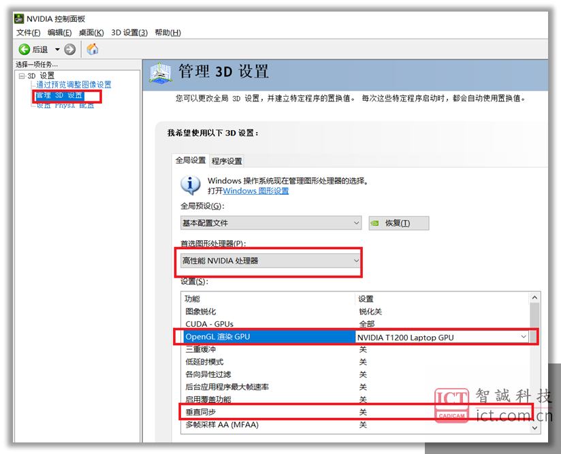The width and height of the screenshot is (561, 454).
Task: Click the NVIDIA logo in the title bar
Action: (x=17, y=18)
